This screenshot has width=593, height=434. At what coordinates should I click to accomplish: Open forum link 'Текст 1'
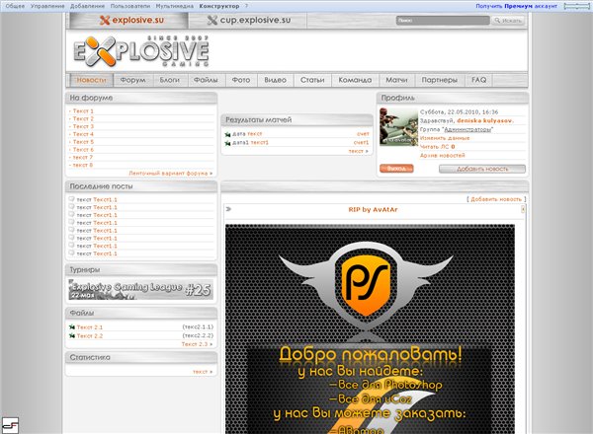[x=83, y=110]
